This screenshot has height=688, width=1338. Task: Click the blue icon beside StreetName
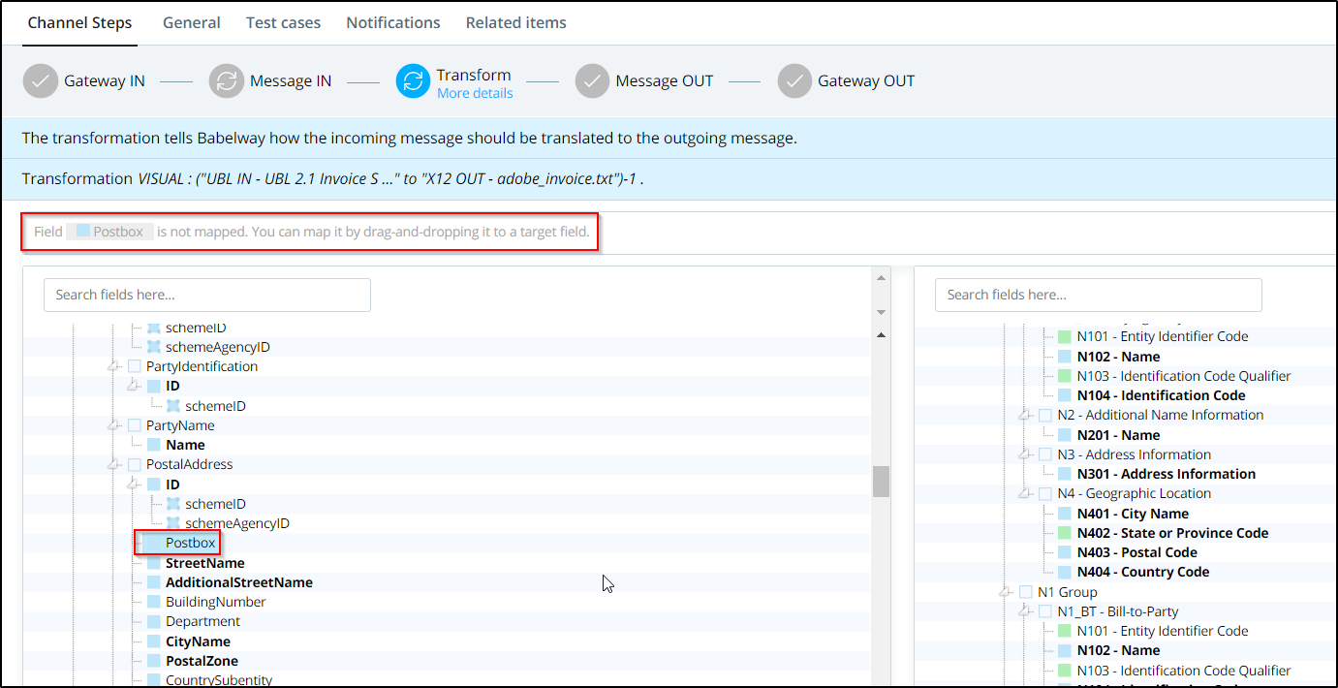(153, 563)
